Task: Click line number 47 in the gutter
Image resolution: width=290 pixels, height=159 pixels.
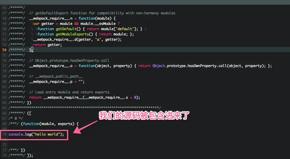Action: pyautogui.click(x=4, y=13)
